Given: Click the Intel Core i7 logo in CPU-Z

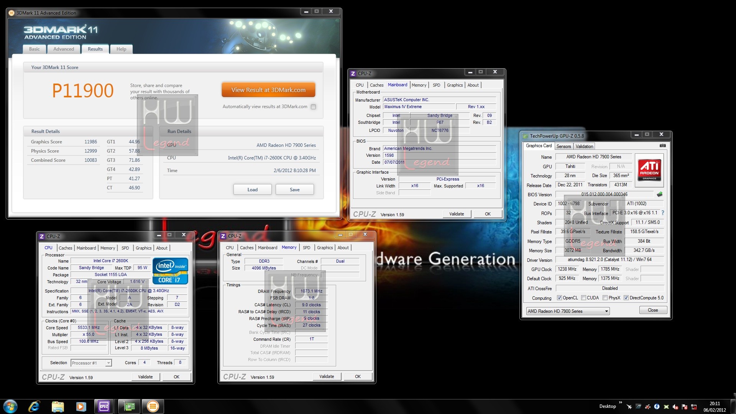Looking at the screenshot, I should point(170,271).
